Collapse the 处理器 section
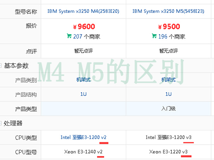The width and height of the screenshot is (214, 160). 0,123
